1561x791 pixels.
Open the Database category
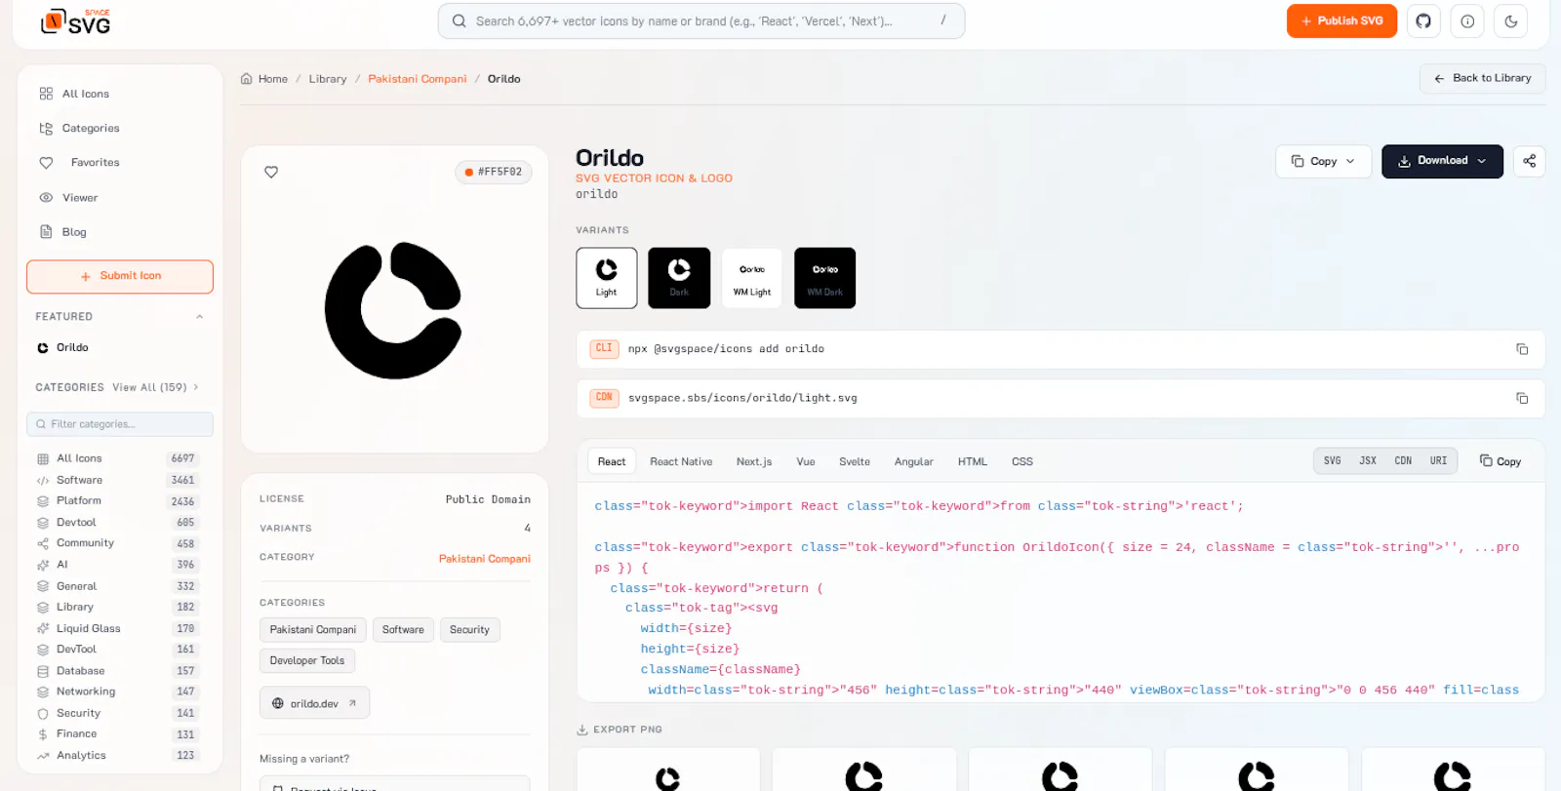click(117, 671)
